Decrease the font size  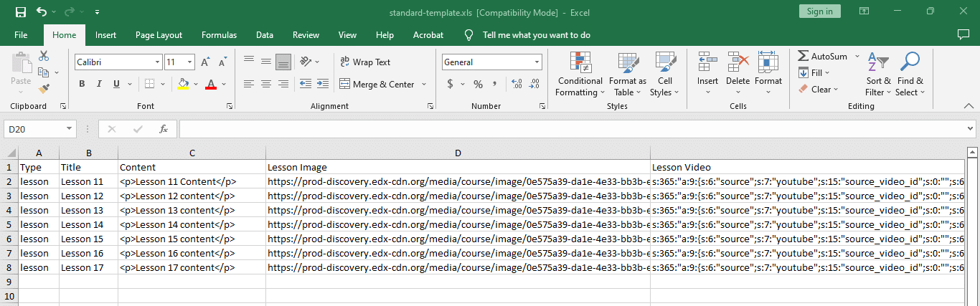point(223,62)
